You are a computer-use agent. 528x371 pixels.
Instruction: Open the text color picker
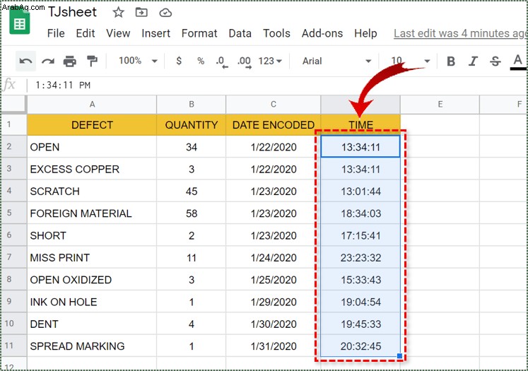(518, 62)
